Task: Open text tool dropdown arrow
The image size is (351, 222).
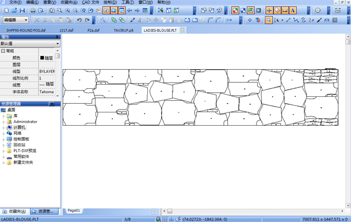Action: pyautogui.click(x=282, y=20)
